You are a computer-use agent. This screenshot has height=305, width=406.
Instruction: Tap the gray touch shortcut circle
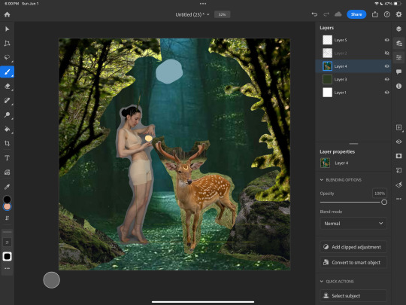coord(52,280)
